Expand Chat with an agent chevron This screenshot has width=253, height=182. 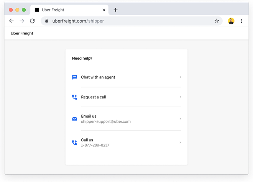coord(180,77)
